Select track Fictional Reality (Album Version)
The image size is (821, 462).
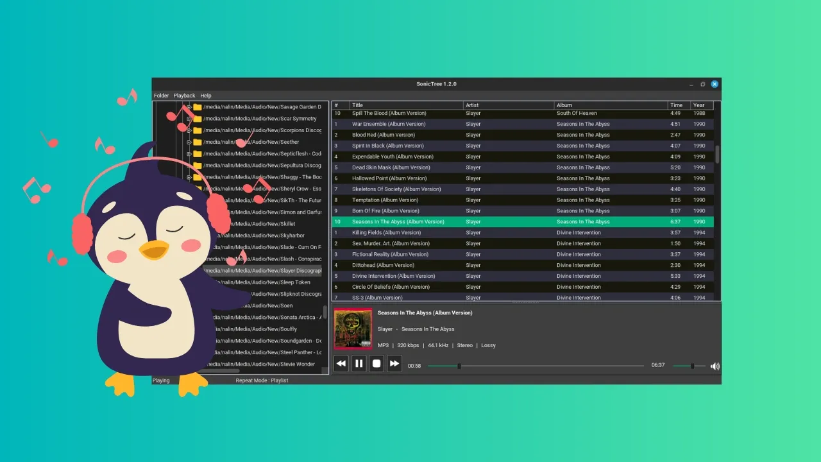point(523,254)
